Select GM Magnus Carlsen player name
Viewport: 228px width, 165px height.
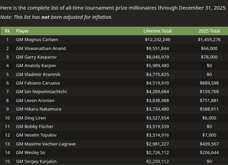(x=37, y=40)
